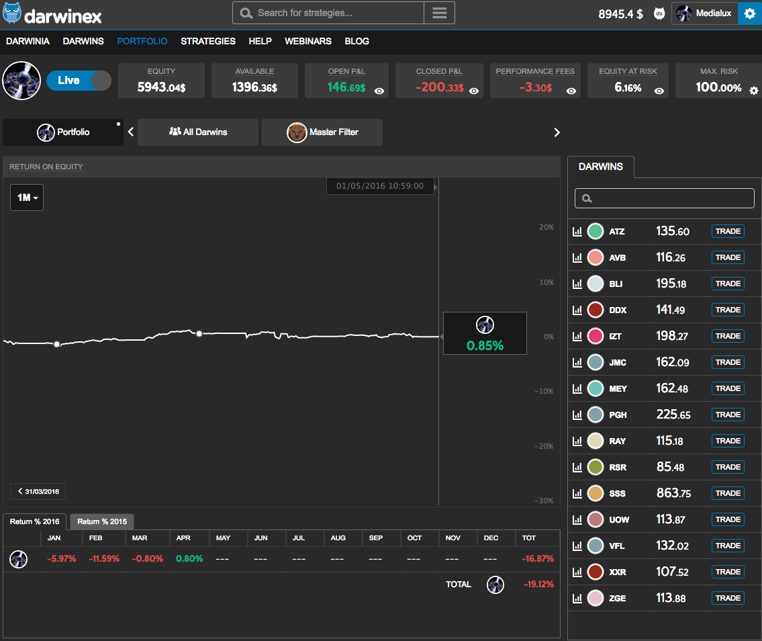This screenshot has height=641, width=762.
Task: Click the chart icon next to PGH
Action: coord(577,415)
